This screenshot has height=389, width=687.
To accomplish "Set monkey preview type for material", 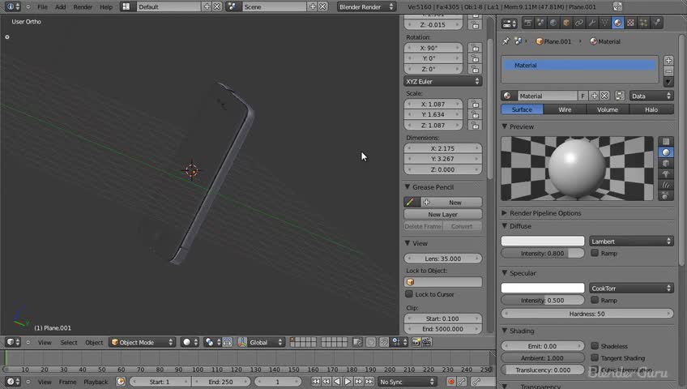I will coord(666,174).
